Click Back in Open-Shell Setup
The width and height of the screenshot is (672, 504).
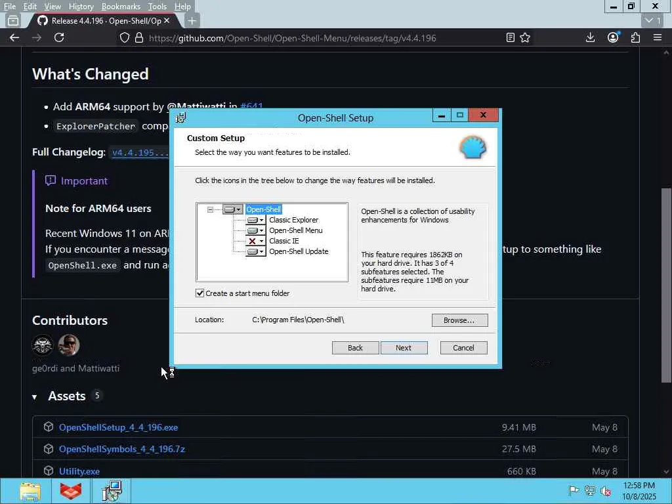(355, 348)
